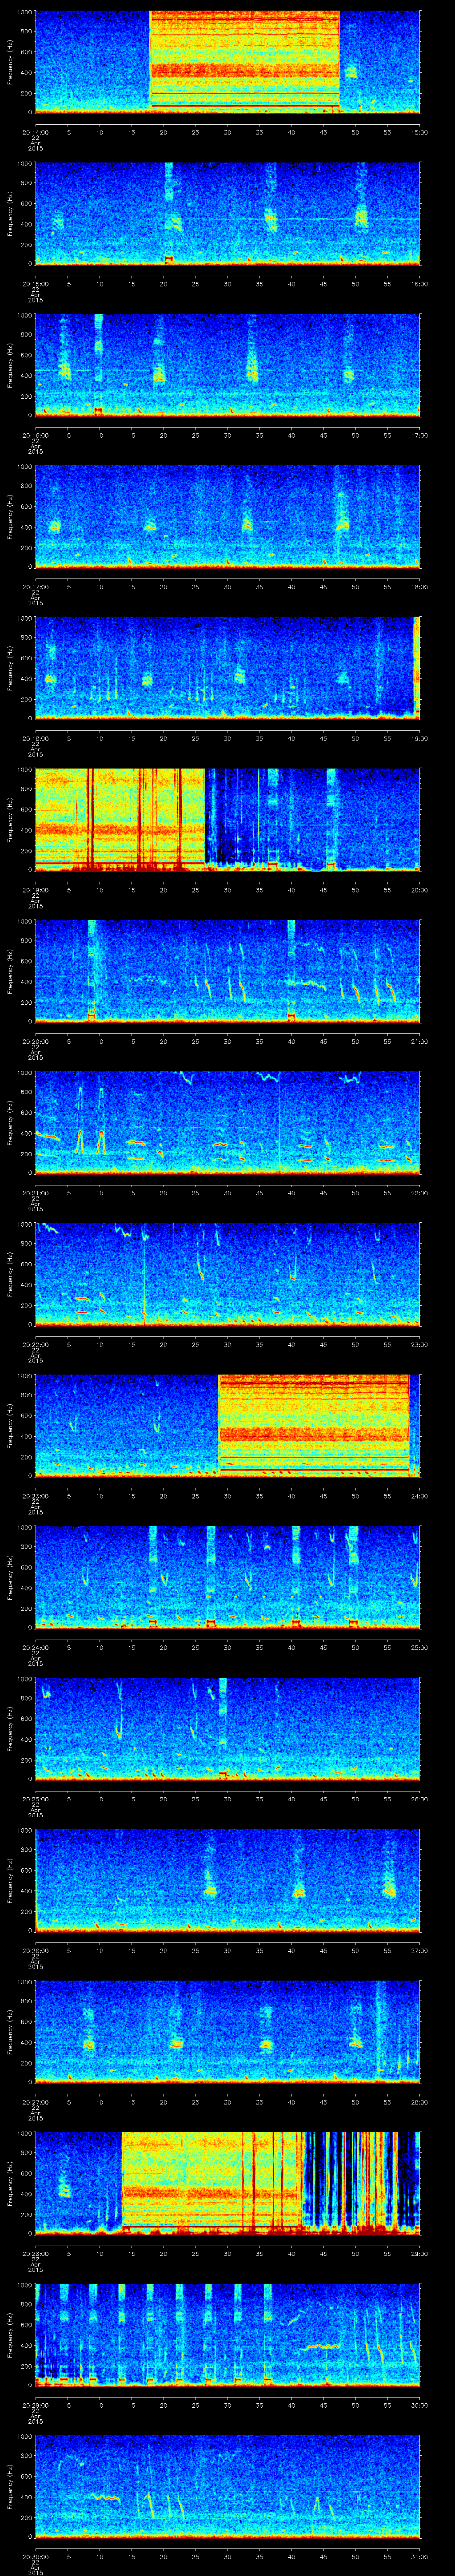The height and width of the screenshot is (2576, 455).
Task: Click 'Frequency (Hz)' label of the 20:14:00 panel
Action: click(10, 62)
